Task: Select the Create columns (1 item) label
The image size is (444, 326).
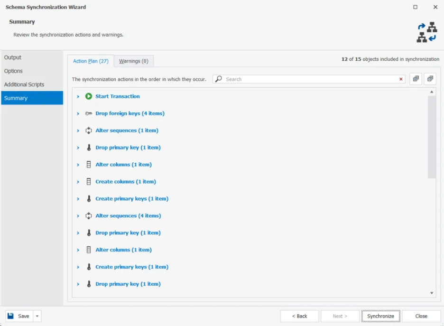Action: point(126,182)
